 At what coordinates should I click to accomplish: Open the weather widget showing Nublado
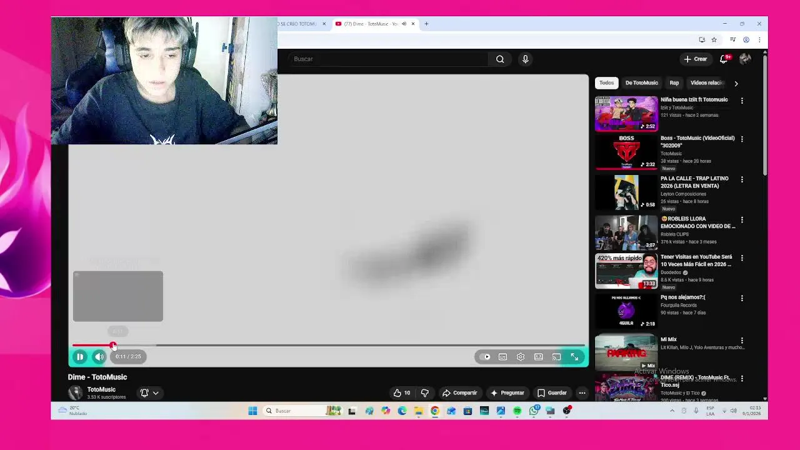(x=72, y=411)
